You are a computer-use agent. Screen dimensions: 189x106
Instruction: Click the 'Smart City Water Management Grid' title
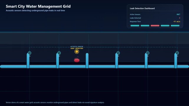[38, 6]
